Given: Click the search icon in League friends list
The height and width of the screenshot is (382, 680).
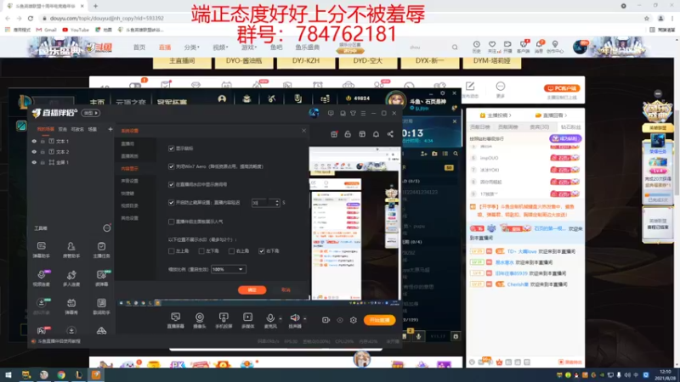Looking at the screenshot, I should tap(456, 154).
